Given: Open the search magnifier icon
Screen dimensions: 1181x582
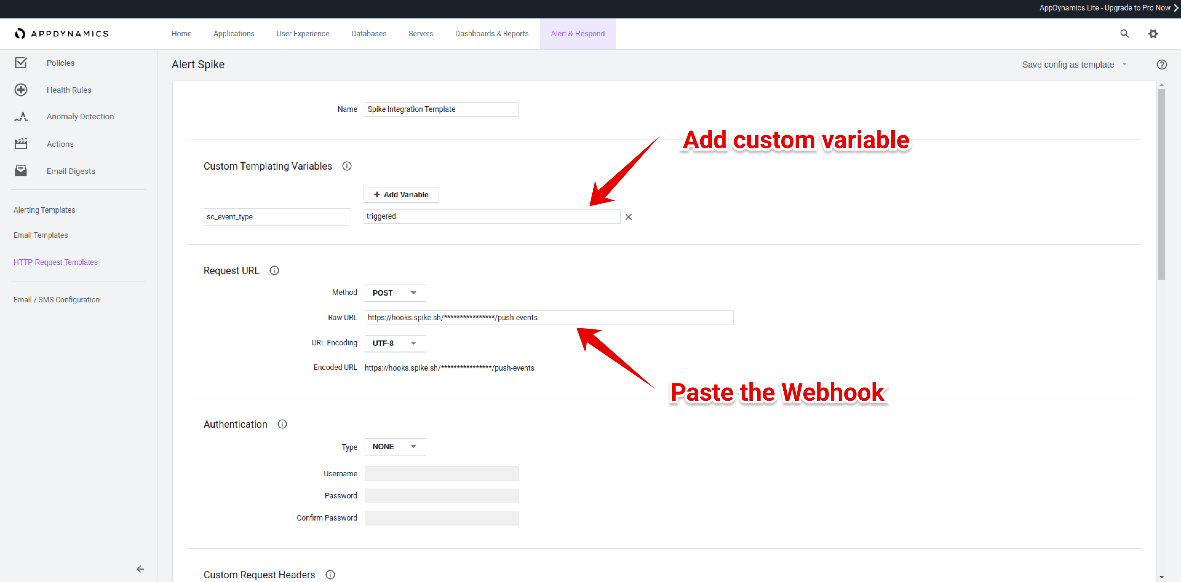Looking at the screenshot, I should pyautogui.click(x=1125, y=34).
